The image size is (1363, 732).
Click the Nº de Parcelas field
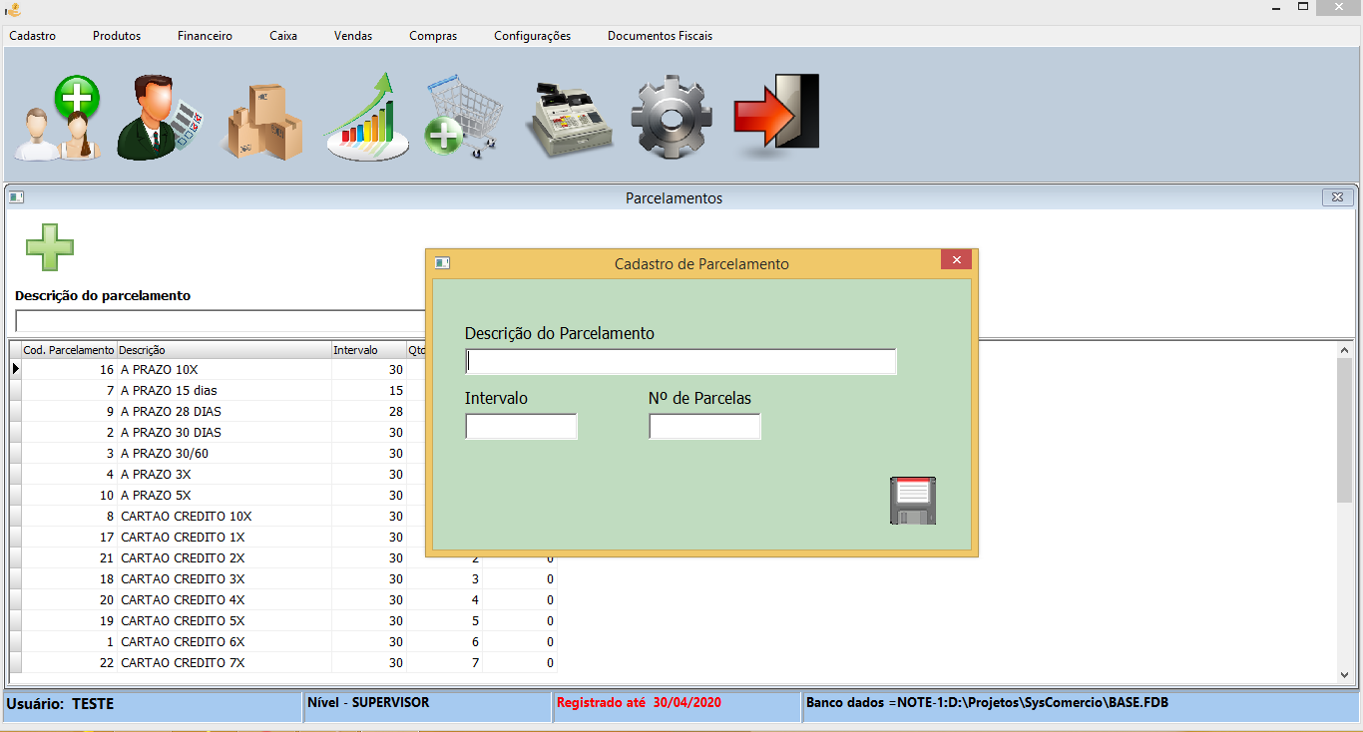tap(704, 426)
